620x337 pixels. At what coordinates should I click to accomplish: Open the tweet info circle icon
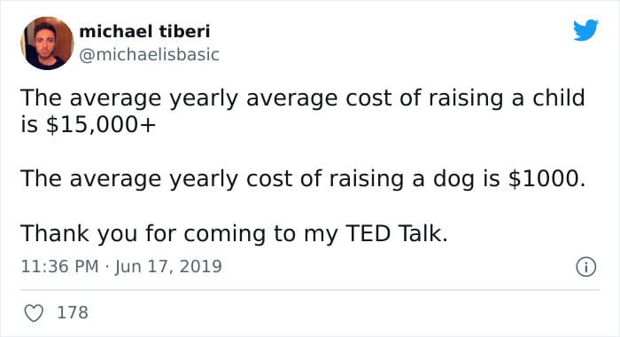tap(585, 267)
